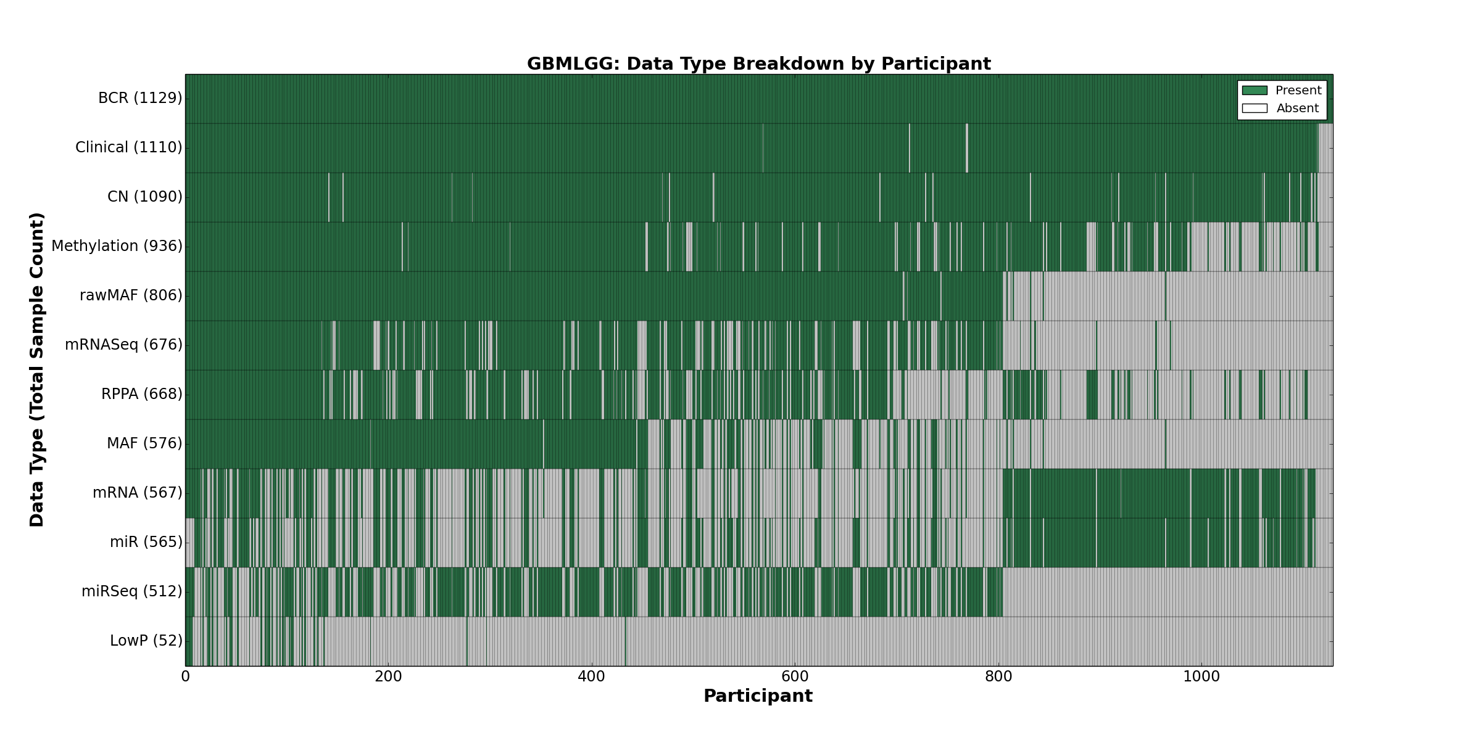Screen dimensions: 1481x740
Task: Click the Participant x-axis title
Action: pyautogui.click(x=758, y=696)
